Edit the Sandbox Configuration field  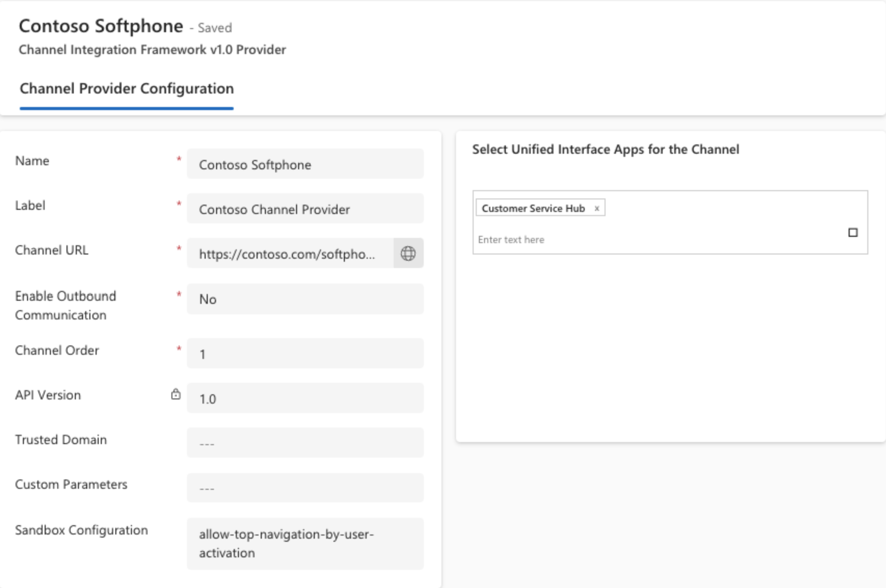305,543
